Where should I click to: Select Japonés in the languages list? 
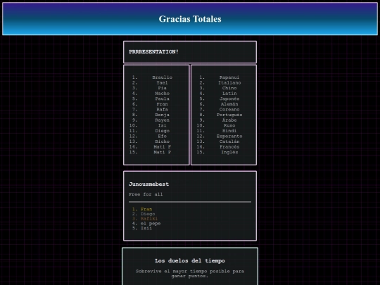click(229, 99)
